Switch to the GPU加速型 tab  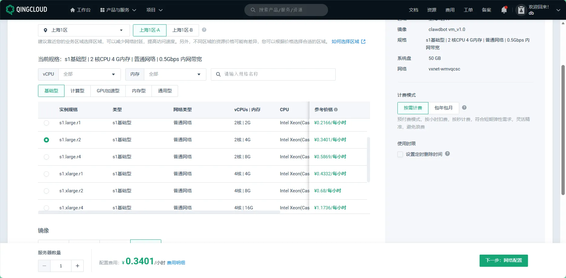coord(108,91)
